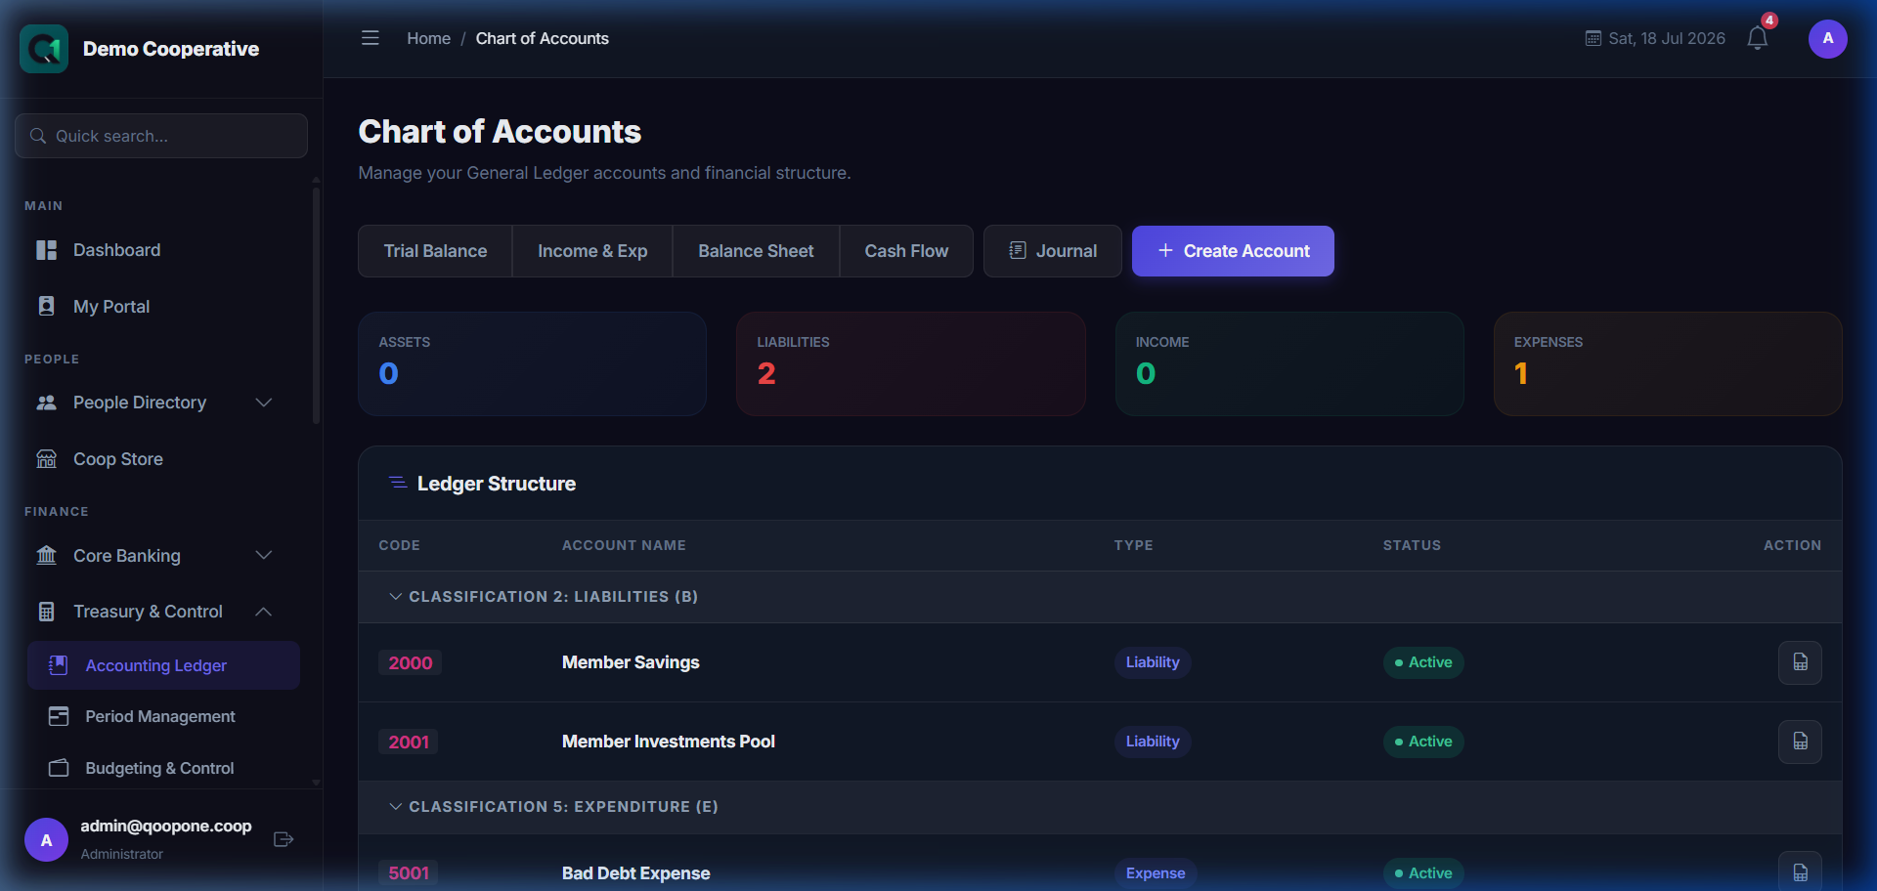Click account code 2000

tap(411, 662)
